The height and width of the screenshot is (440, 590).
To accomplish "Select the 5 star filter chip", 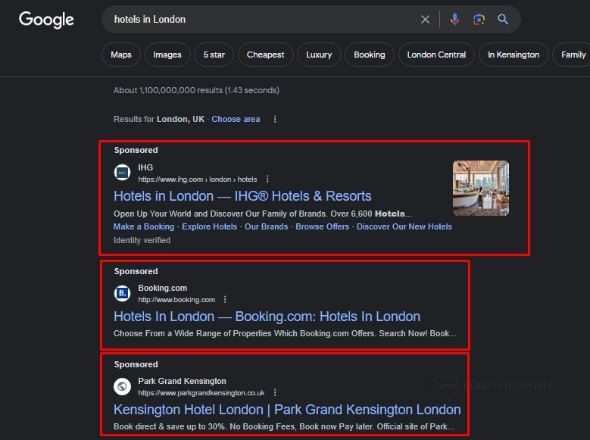I will [214, 55].
